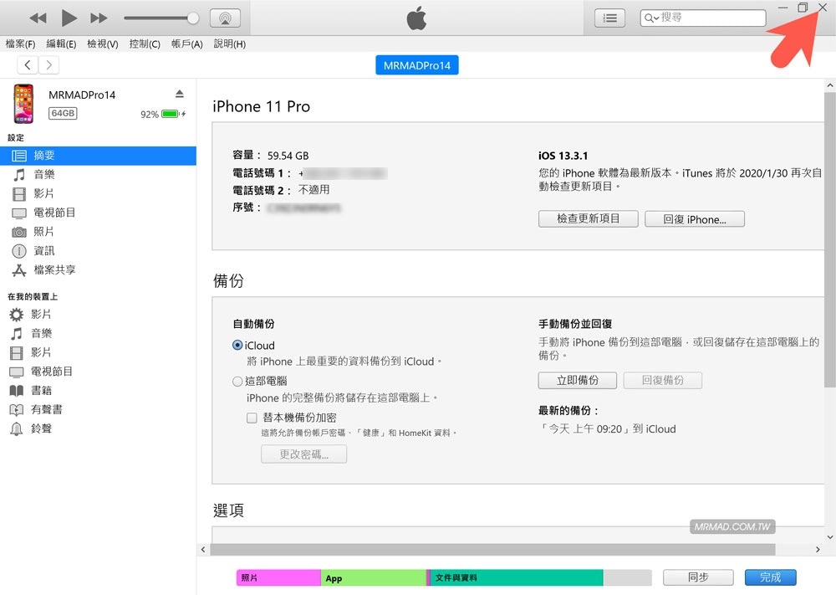
Task: Open the search magnifier dropdown
Action: point(651,18)
